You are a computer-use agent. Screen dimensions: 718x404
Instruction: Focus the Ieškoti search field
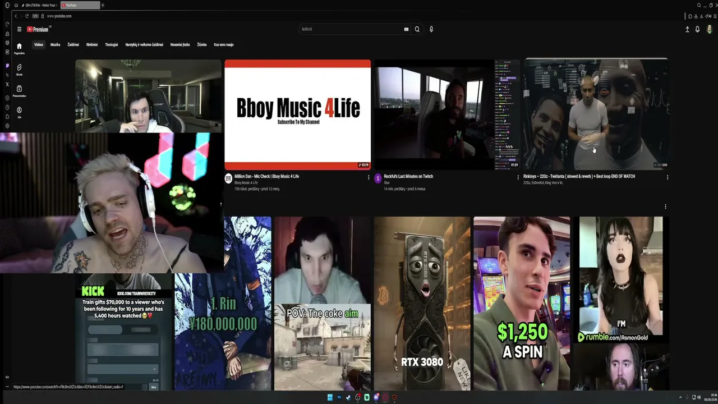(351, 29)
